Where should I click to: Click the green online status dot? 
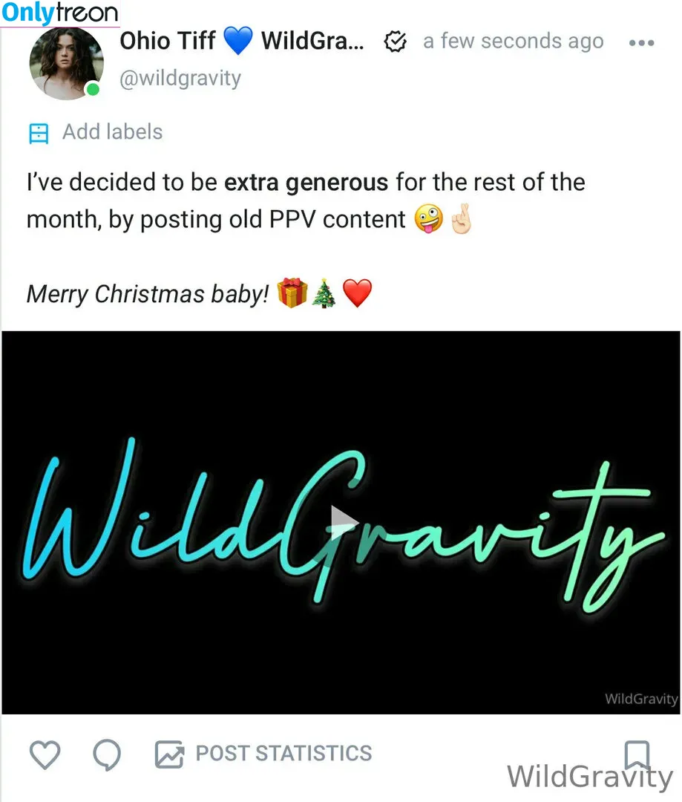(93, 90)
